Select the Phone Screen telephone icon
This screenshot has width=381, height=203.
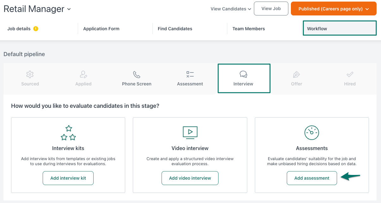137,74
